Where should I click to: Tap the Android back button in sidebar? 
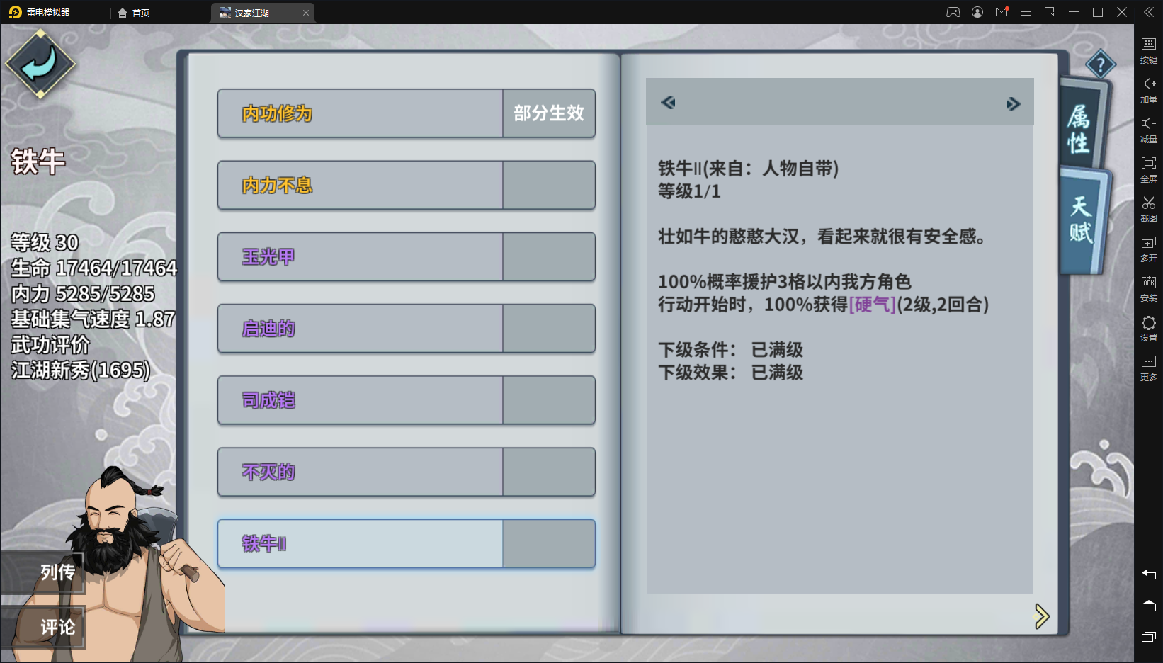click(1149, 574)
